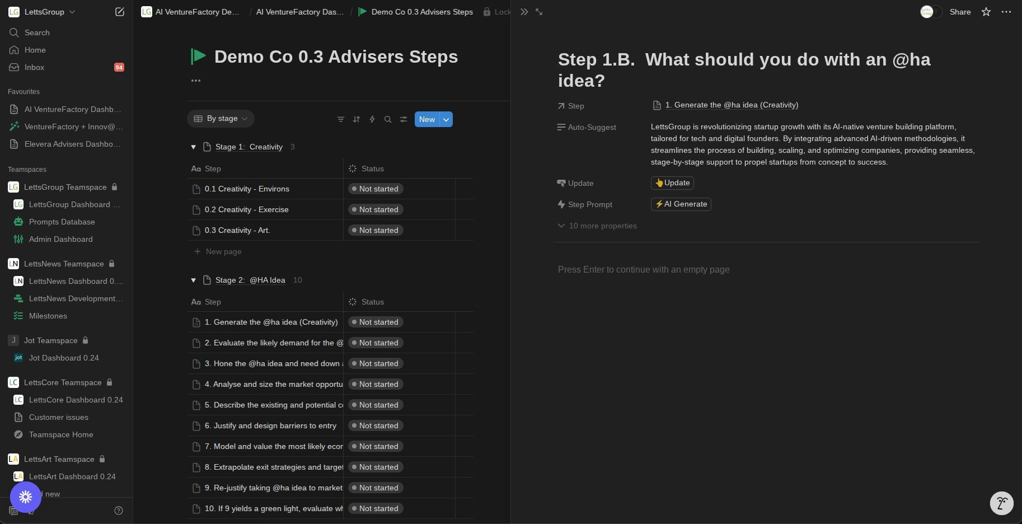Screen dimensions: 1022x524
Task: Open the calendar icon at sidebar bottom
Action: (13, 511)
